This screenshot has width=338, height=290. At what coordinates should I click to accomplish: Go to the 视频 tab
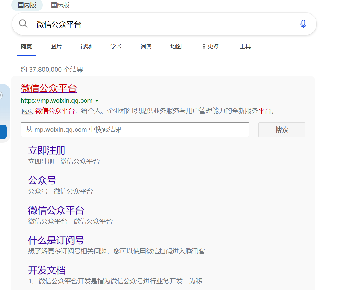pyautogui.click(x=86, y=47)
